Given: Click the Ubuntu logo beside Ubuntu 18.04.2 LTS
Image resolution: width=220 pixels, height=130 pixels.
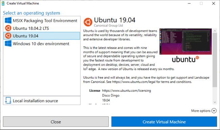Looking at the screenshot, I should click(x=8, y=28).
